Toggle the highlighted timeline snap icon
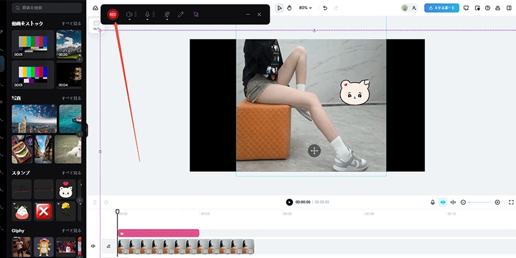The height and width of the screenshot is (258, 516). (443, 202)
